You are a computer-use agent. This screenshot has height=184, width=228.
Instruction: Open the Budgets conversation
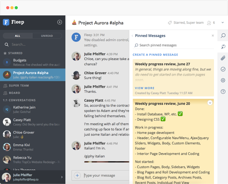pyautogui.click(x=32, y=62)
